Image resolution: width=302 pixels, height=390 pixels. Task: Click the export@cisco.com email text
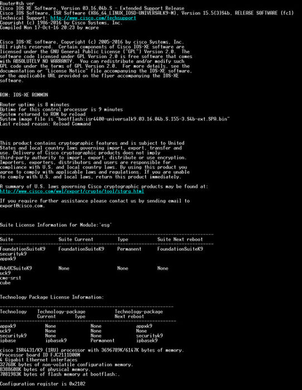(x=22, y=206)
